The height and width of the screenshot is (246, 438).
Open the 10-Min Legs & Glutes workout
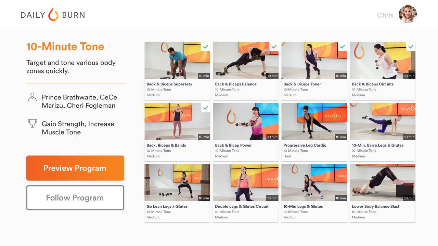(314, 193)
